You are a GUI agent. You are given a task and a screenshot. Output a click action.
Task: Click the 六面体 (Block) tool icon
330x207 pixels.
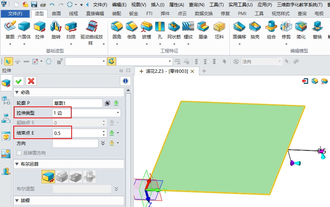(x=24, y=27)
